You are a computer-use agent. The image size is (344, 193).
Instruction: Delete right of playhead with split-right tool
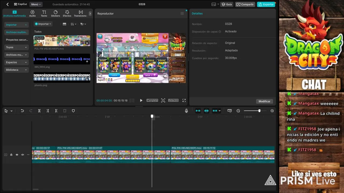pos(56,111)
